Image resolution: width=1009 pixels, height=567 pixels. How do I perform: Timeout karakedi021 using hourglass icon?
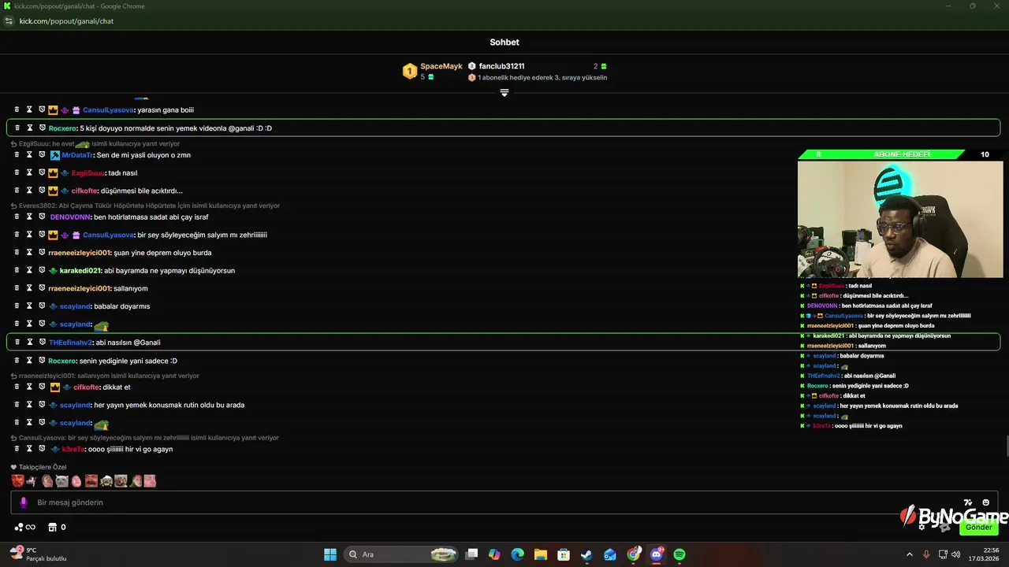29,270
